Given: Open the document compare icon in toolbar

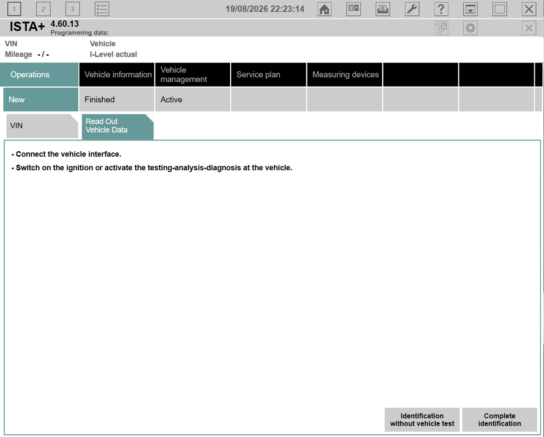Looking at the screenshot, I should tap(353, 9).
